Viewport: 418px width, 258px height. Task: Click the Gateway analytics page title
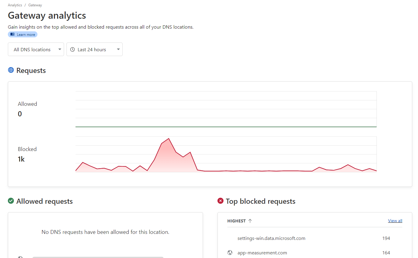tap(47, 15)
